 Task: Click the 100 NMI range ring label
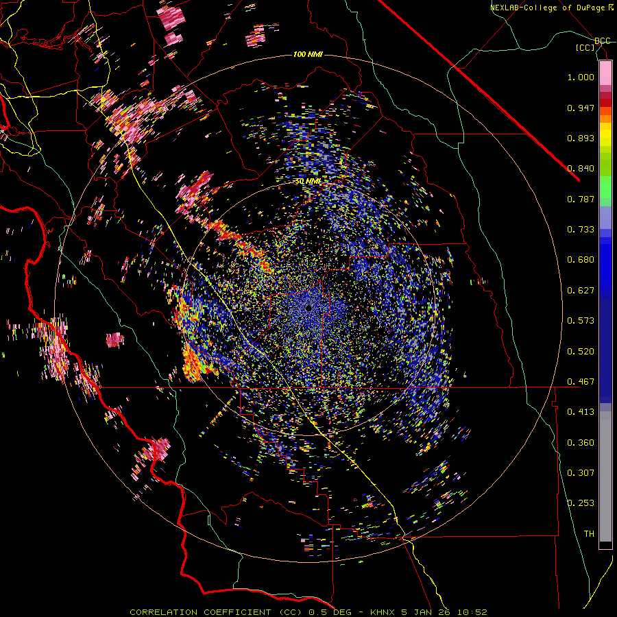(x=308, y=54)
